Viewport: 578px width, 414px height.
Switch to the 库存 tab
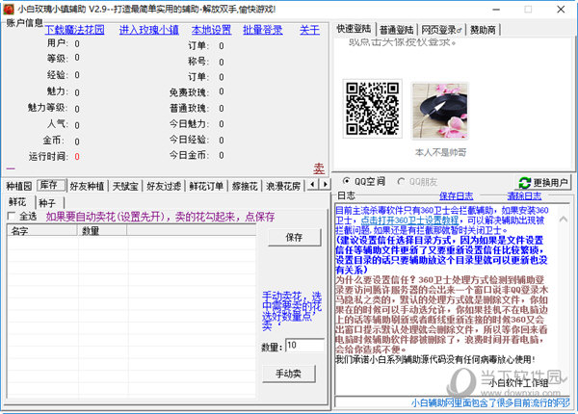coord(51,185)
